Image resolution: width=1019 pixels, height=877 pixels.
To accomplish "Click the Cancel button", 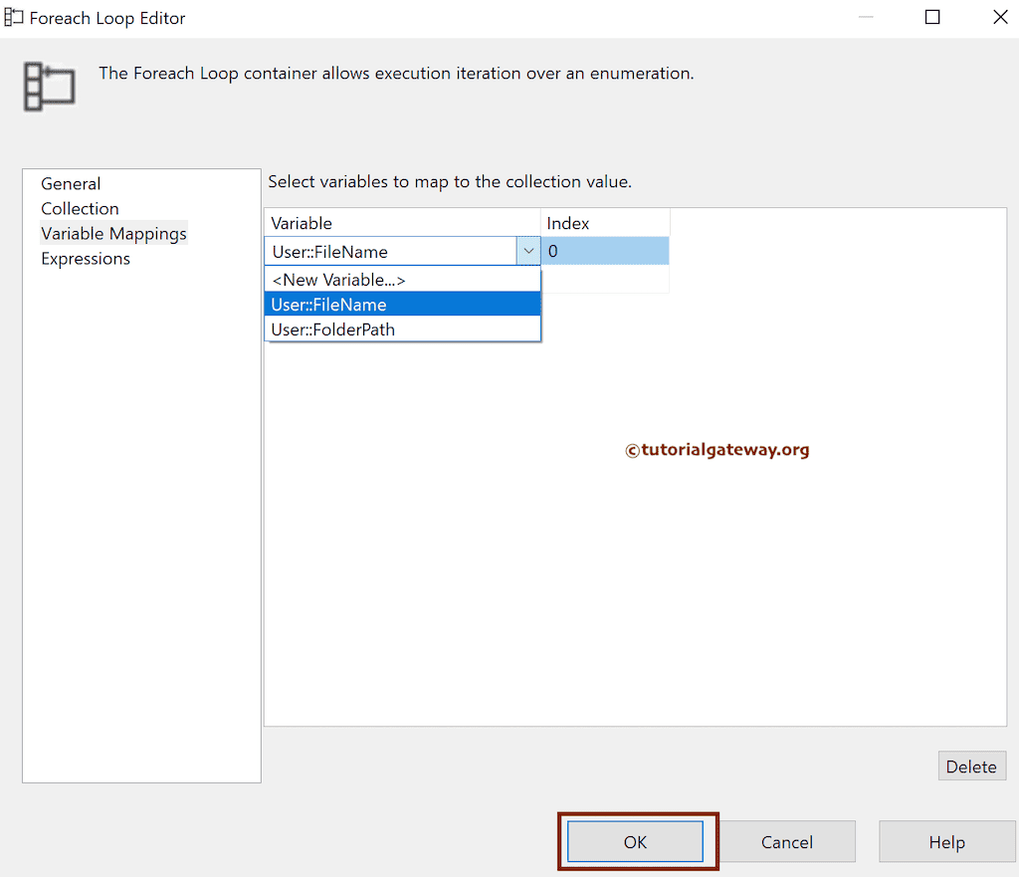I will point(787,841).
